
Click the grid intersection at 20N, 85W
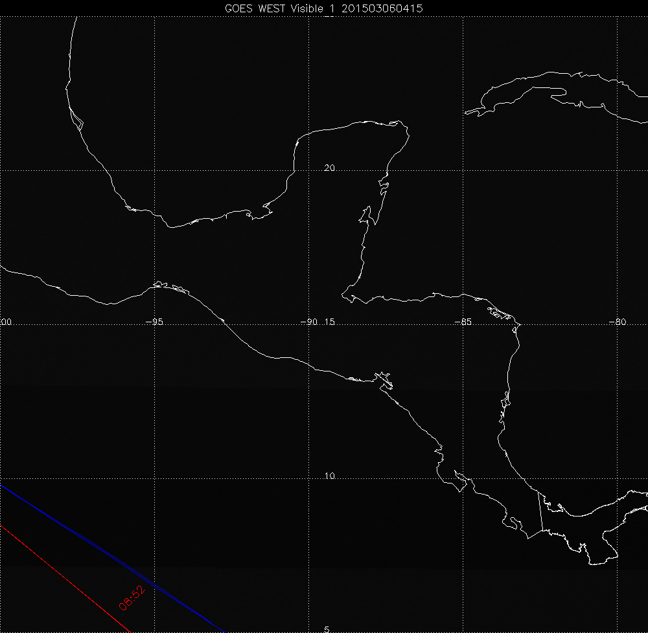tap(463, 170)
